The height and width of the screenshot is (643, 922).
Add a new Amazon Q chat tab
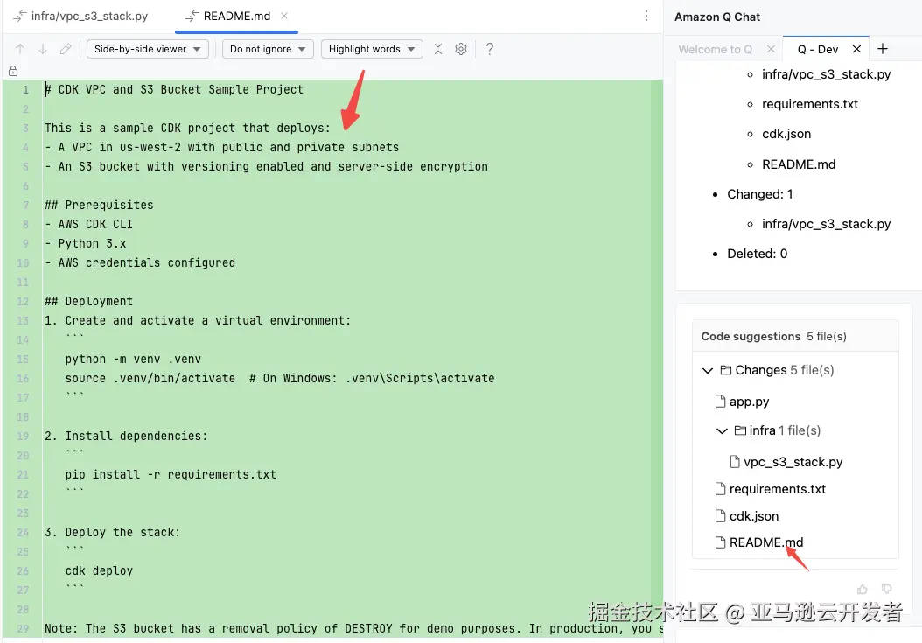click(x=882, y=49)
